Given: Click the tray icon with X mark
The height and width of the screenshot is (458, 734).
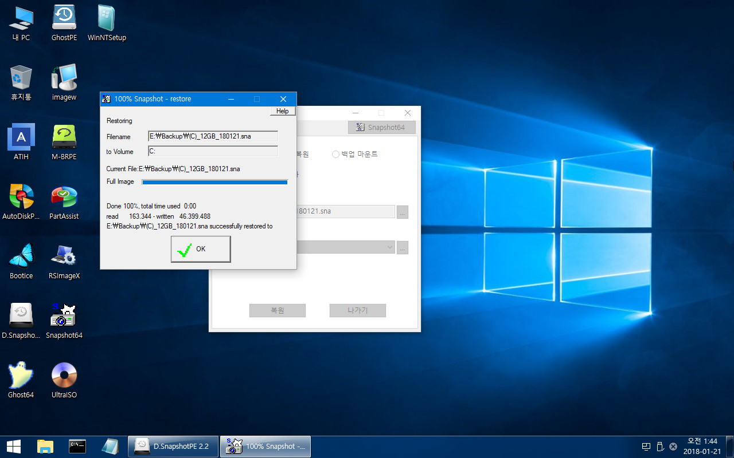Looking at the screenshot, I should click(x=673, y=447).
